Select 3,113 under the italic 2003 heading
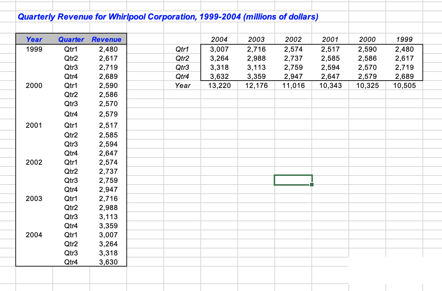This screenshot has width=442, height=291. [x=256, y=67]
